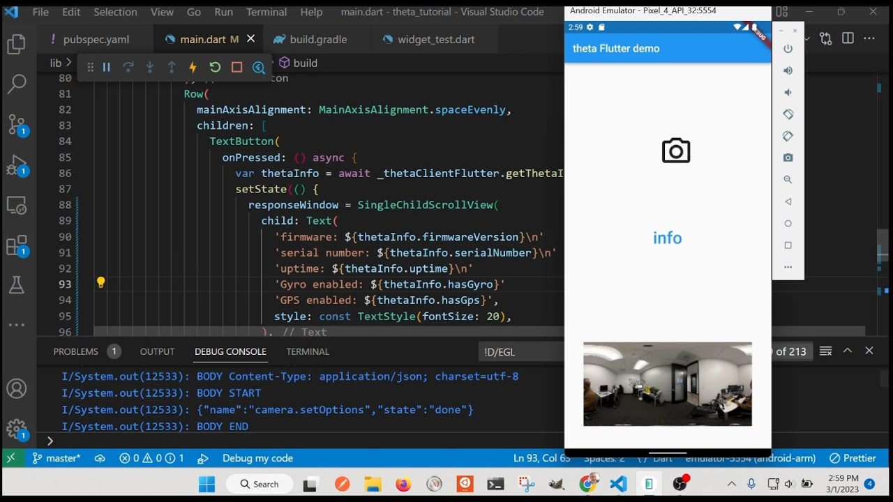Maximize panel with the chevron up

(848, 351)
